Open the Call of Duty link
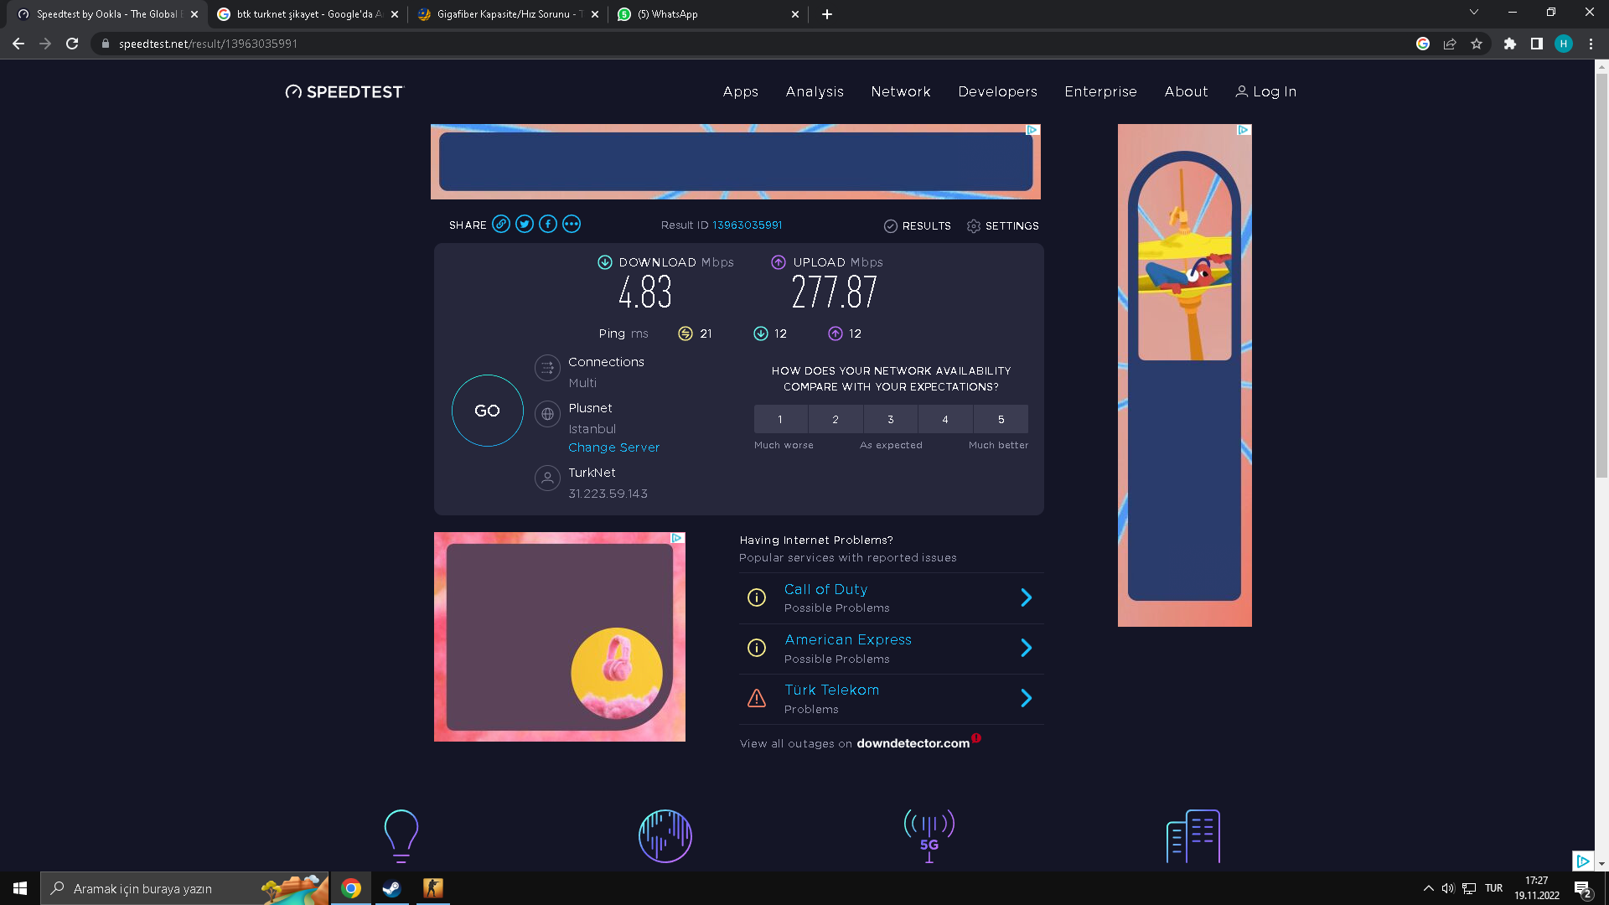This screenshot has width=1609, height=905. [x=825, y=590]
